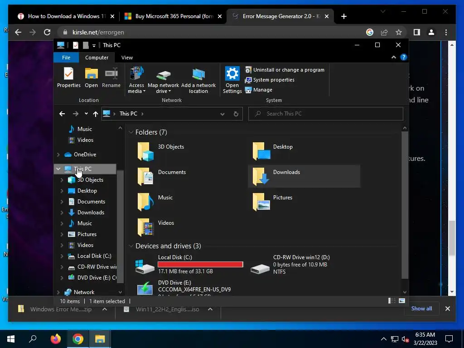Switch to the View ribbon tab
The width and height of the screenshot is (464, 348).
(127, 58)
